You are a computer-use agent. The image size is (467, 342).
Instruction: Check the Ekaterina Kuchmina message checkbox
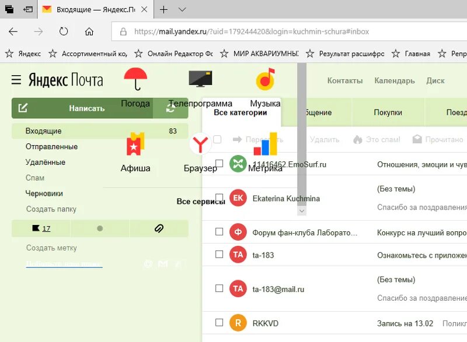click(x=219, y=198)
